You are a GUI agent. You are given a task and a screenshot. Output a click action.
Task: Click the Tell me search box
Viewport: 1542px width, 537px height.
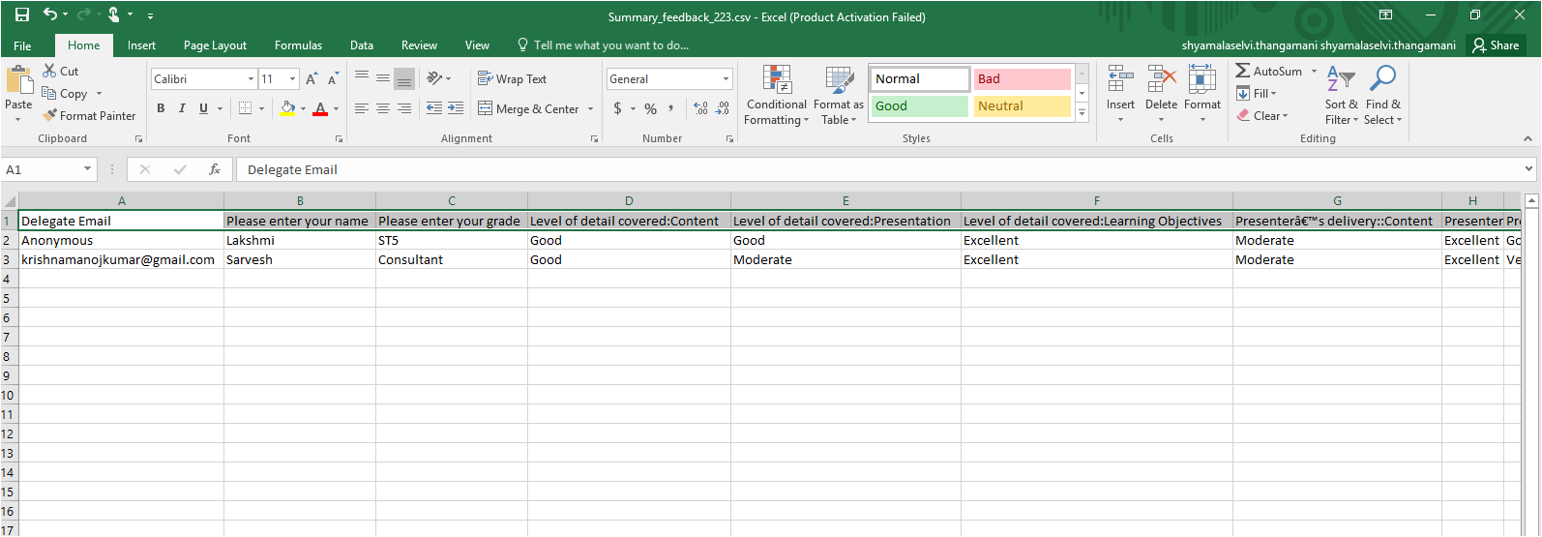tap(603, 45)
